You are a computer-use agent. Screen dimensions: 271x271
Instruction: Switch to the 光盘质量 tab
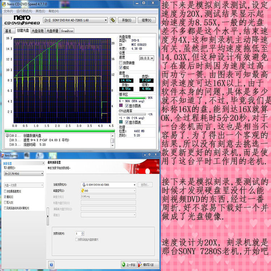click(52, 31)
